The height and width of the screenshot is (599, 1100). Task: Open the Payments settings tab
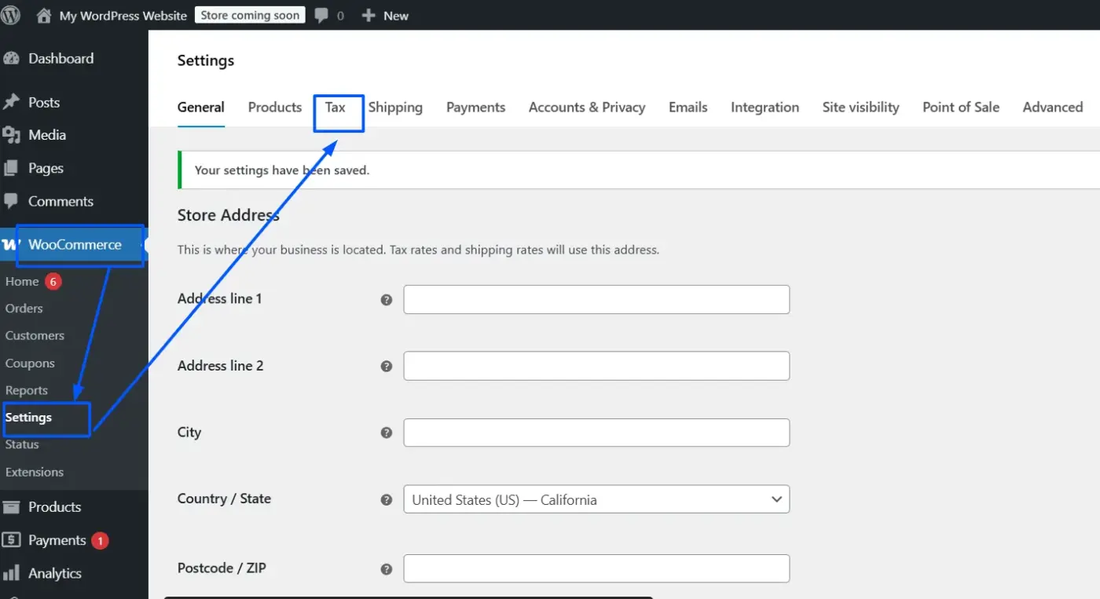pyautogui.click(x=476, y=108)
